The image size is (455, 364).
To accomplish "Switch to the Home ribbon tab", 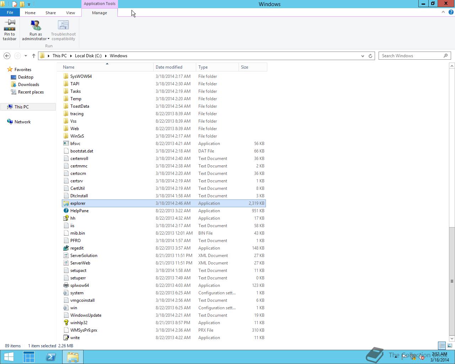I will 30,13.
